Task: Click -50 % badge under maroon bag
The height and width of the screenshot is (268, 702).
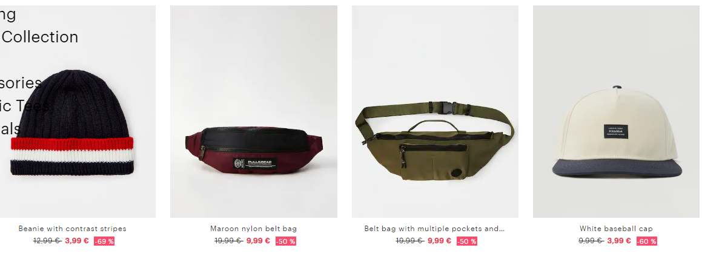Action: tap(286, 241)
